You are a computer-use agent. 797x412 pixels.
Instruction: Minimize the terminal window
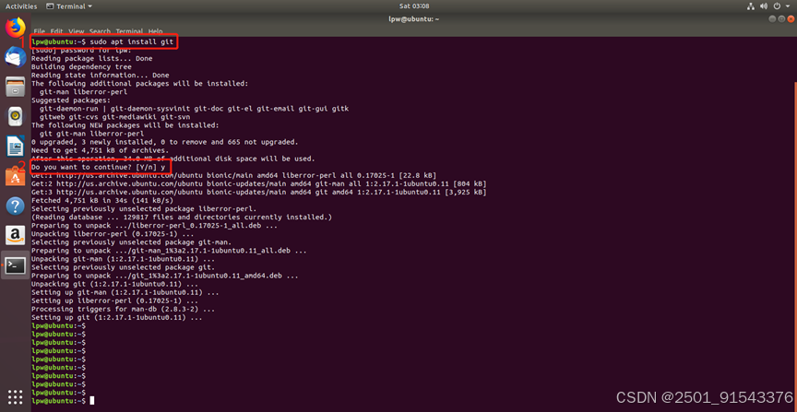point(772,18)
